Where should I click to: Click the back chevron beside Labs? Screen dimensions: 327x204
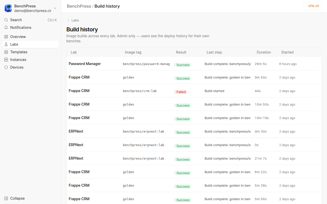pos(68,20)
